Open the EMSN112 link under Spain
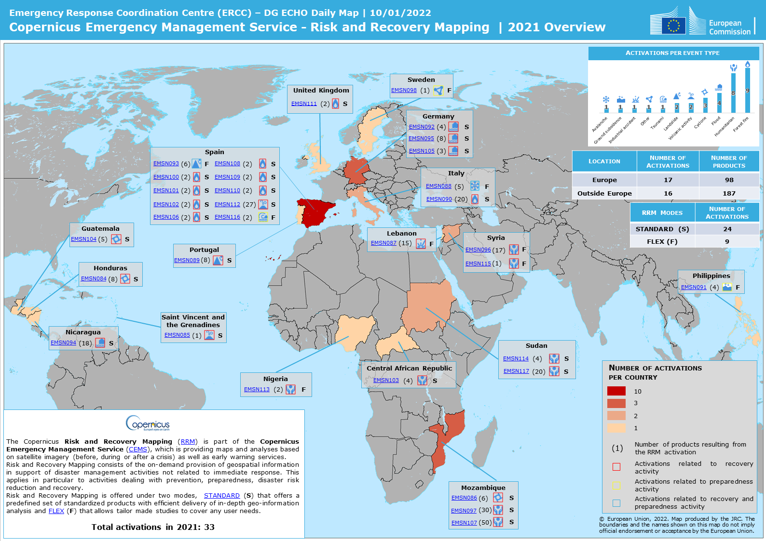 (227, 204)
